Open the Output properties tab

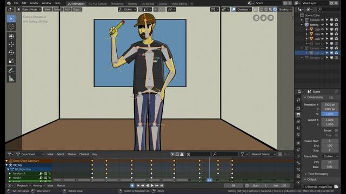pyautogui.click(x=298, y=115)
